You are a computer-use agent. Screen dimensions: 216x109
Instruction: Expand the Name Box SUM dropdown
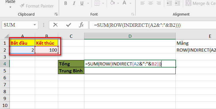tap(35, 25)
